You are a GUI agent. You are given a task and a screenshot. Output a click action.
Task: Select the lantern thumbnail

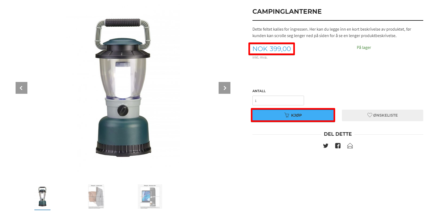(42, 196)
